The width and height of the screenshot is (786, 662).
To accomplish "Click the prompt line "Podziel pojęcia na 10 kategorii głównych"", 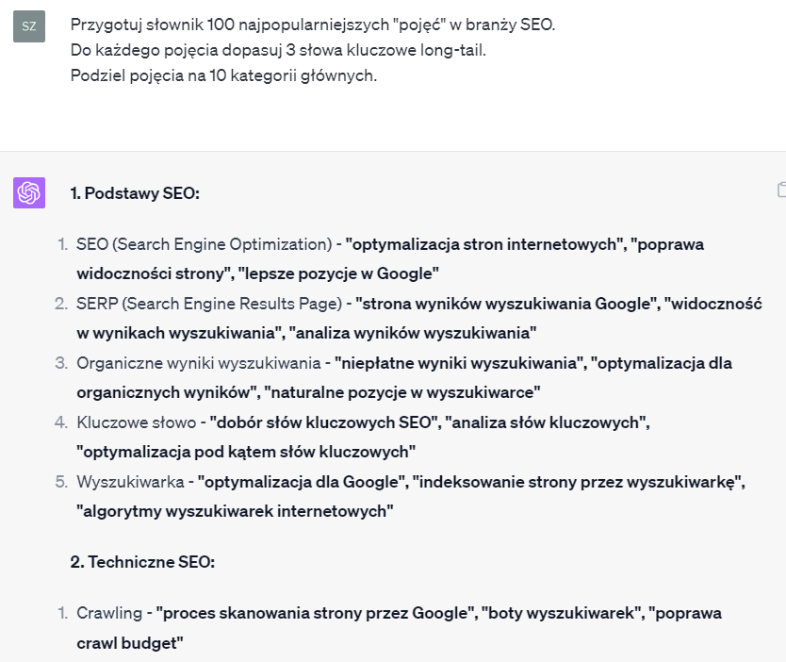I will [x=223, y=75].
